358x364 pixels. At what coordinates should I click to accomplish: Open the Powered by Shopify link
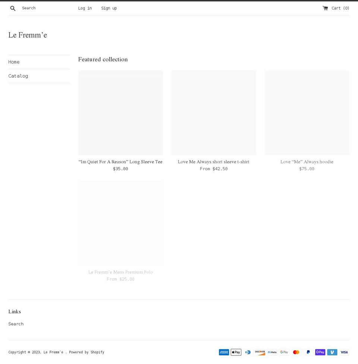pyautogui.click(x=87, y=352)
